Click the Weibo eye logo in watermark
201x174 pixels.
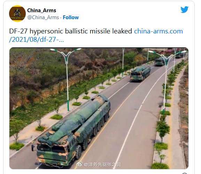tap(79, 164)
